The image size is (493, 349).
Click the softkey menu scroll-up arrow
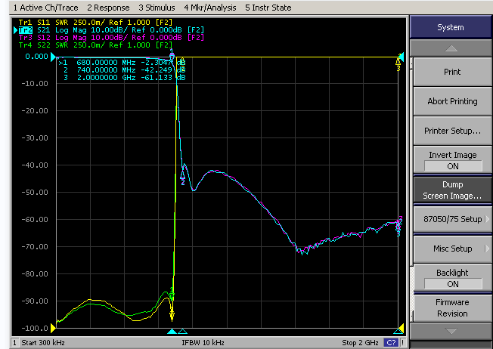pos(451,48)
